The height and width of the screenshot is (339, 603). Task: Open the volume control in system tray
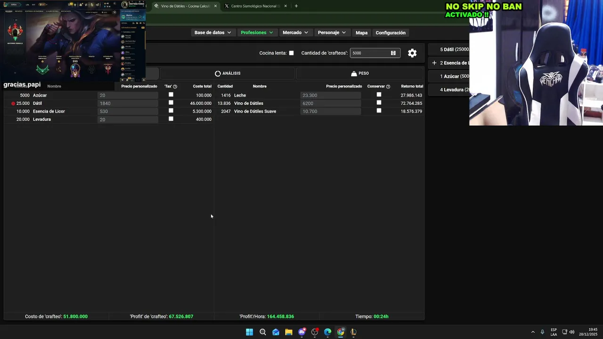click(572, 332)
